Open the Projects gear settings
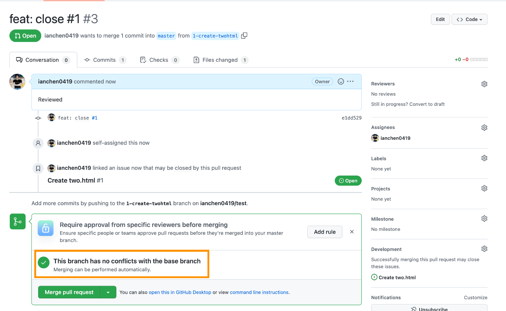Screen dimensions: 506x311 coord(484,188)
